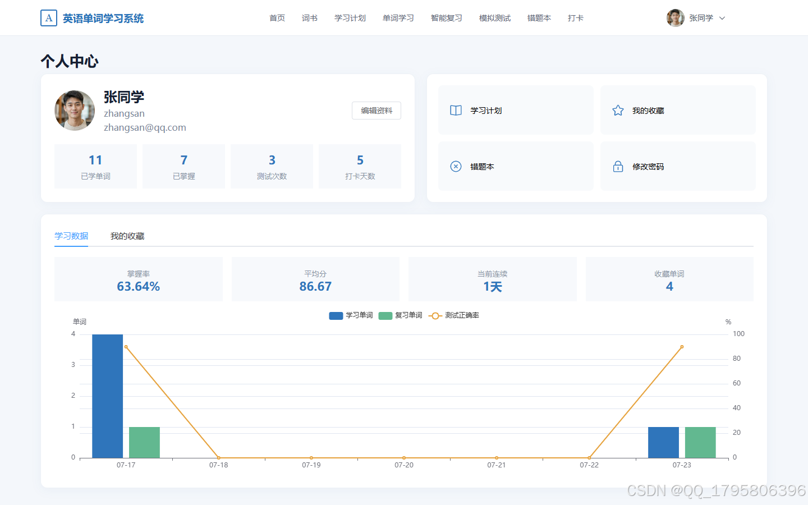This screenshot has width=808, height=505.
Task: Select 打卡 in the navigation bar
Action: pyautogui.click(x=576, y=18)
